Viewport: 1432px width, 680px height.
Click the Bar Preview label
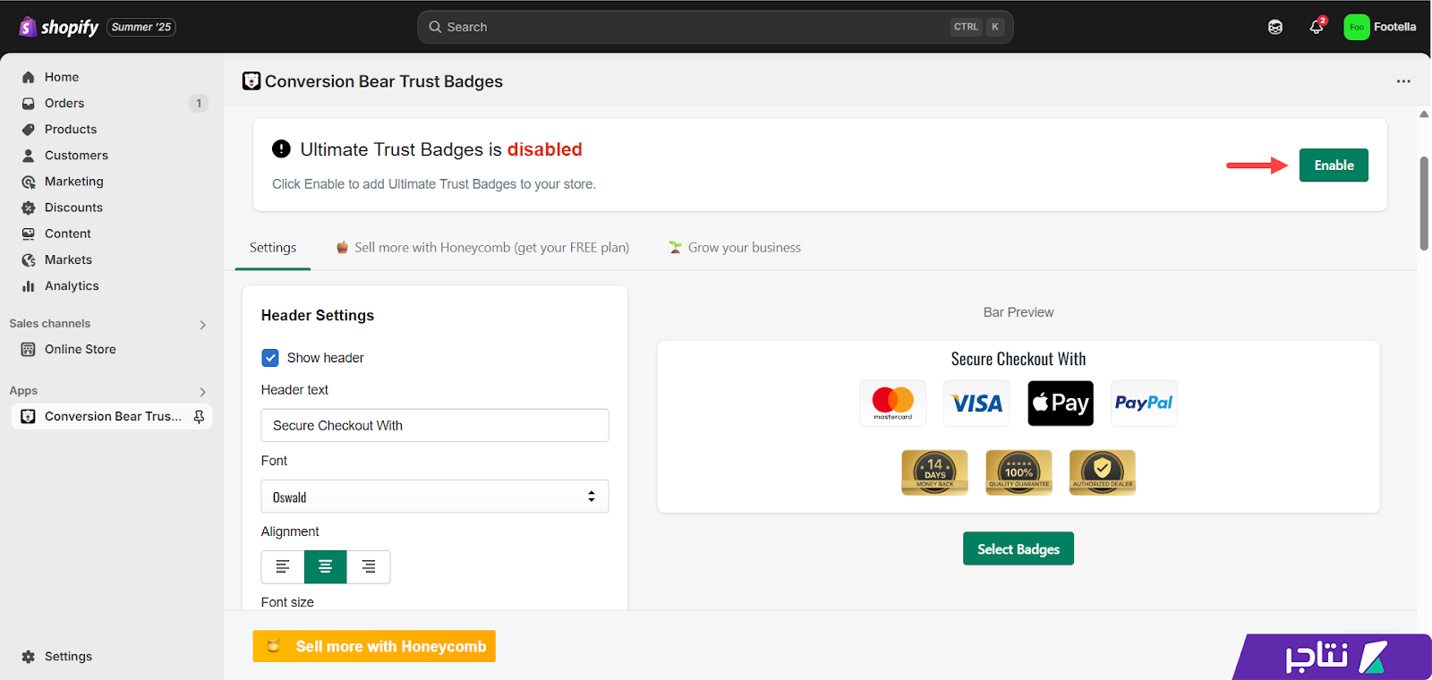pyautogui.click(x=1019, y=312)
